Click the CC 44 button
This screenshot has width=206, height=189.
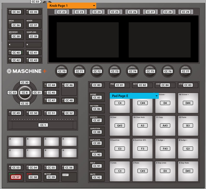click(x=51, y=85)
